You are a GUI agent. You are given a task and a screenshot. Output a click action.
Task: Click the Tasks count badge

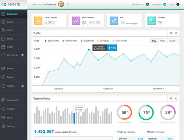[178, 4]
